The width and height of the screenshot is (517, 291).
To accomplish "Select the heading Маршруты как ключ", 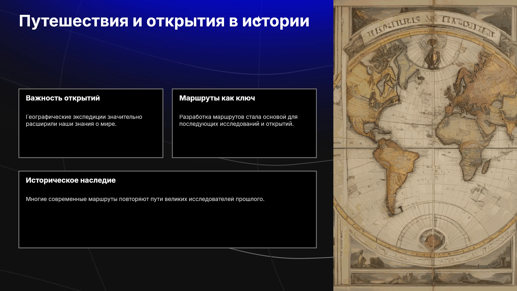I will (x=217, y=98).
